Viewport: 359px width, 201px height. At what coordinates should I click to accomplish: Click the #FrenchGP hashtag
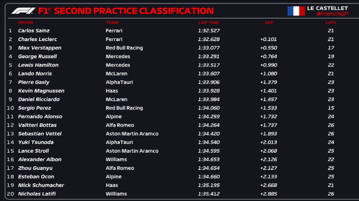pyautogui.click(x=332, y=14)
